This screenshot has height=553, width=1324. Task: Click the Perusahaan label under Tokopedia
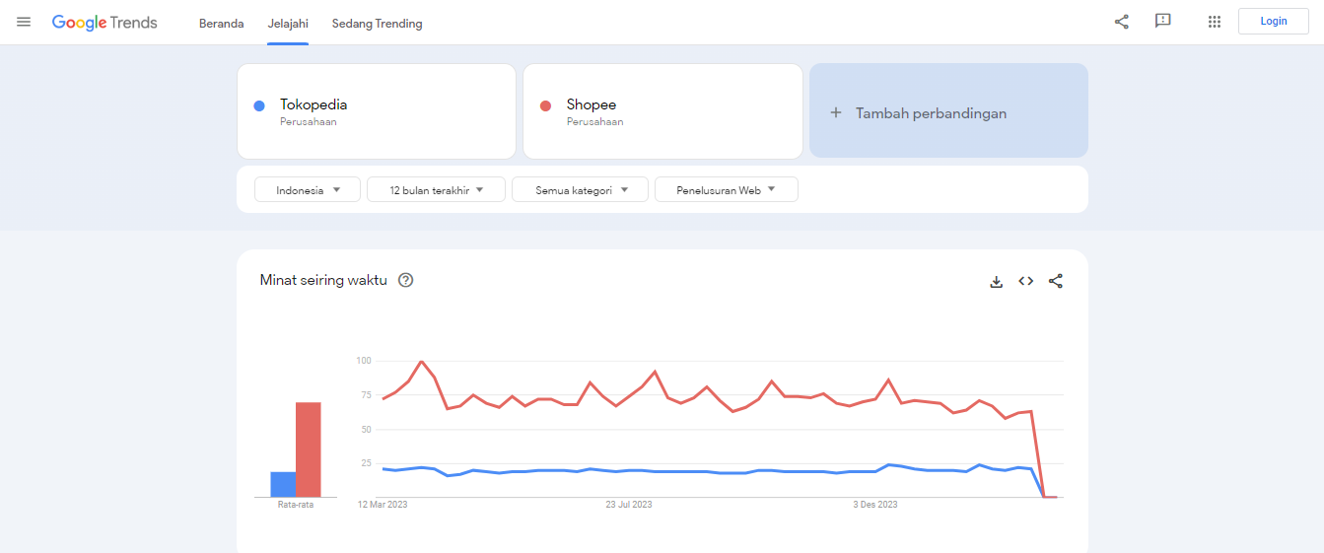tap(309, 122)
